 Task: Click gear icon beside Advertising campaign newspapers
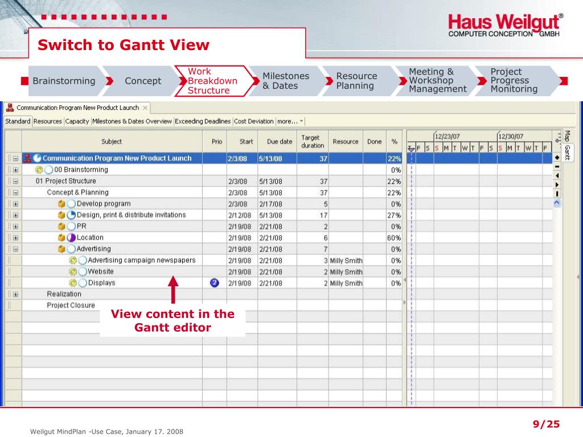point(73,261)
